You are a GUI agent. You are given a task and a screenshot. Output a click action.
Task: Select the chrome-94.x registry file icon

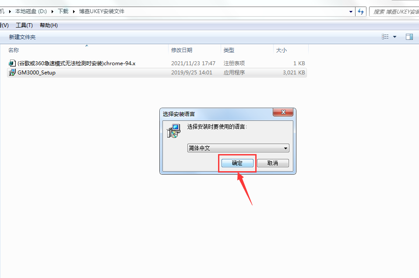(x=12, y=63)
